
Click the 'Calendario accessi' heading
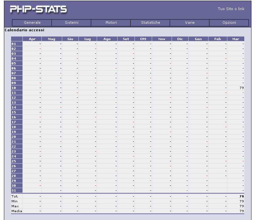(24, 30)
